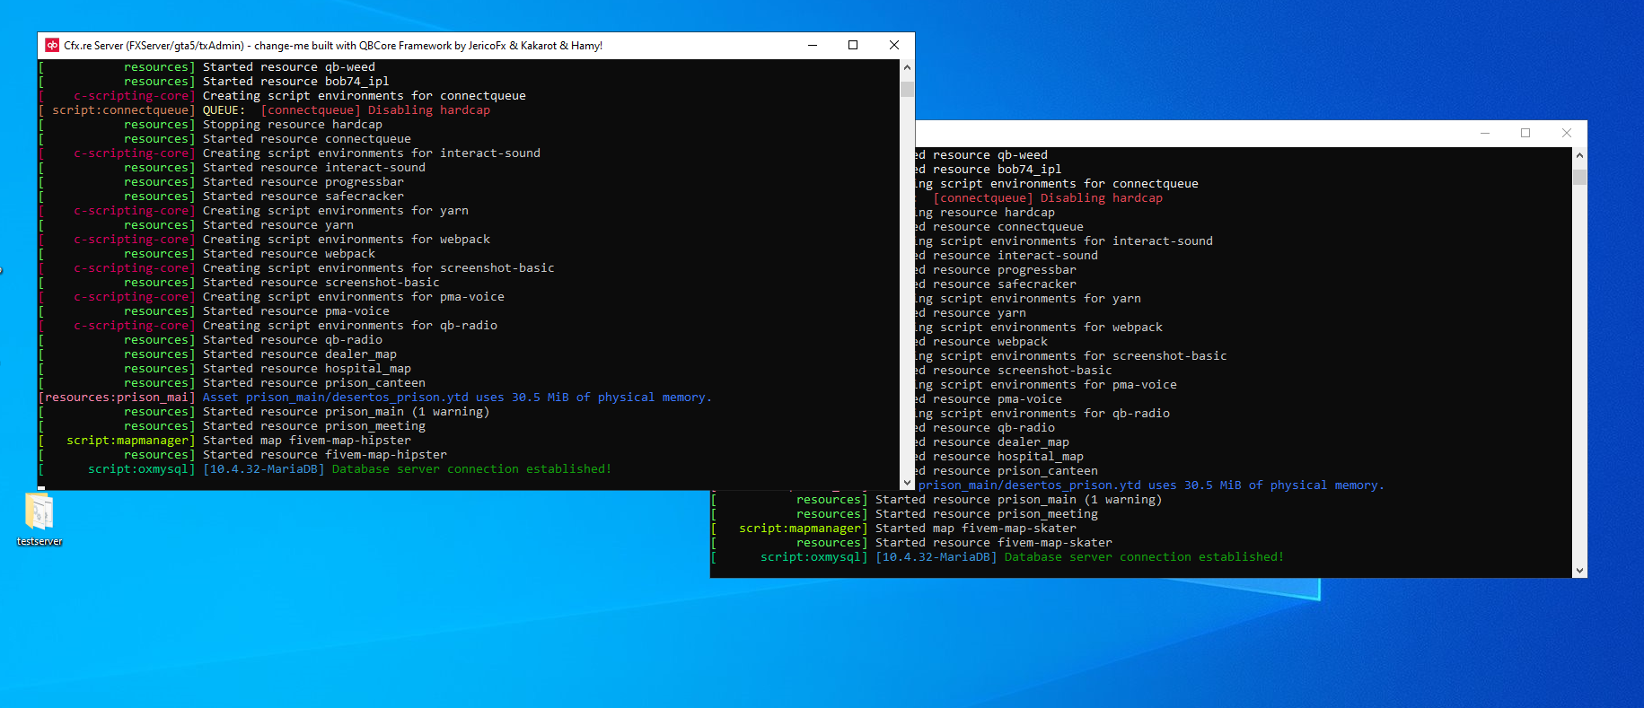Open the testserver folder on desktop

(x=40, y=519)
